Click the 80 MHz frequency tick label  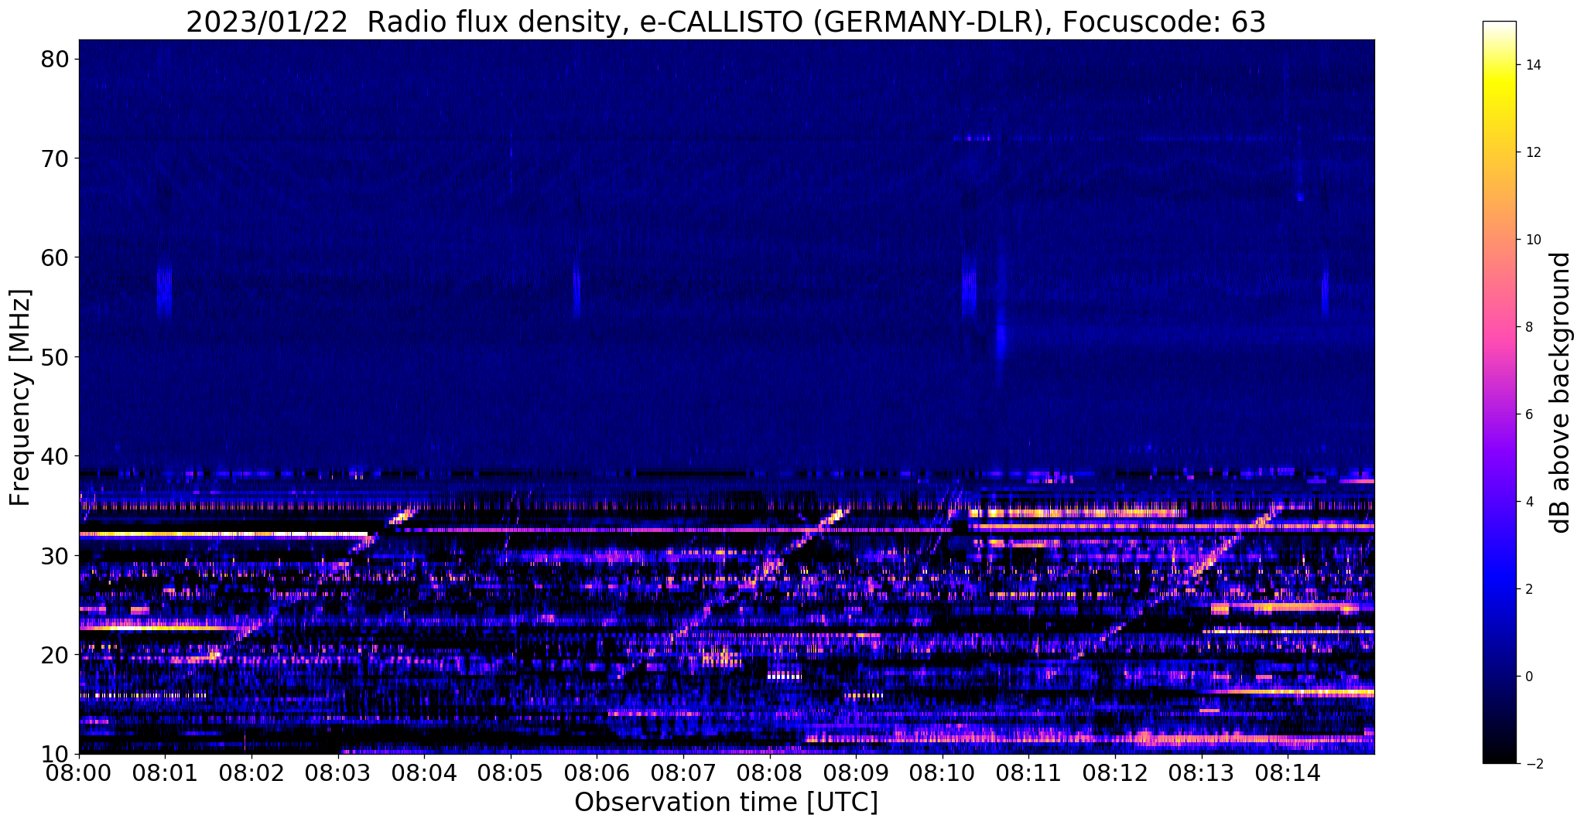click(x=54, y=60)
